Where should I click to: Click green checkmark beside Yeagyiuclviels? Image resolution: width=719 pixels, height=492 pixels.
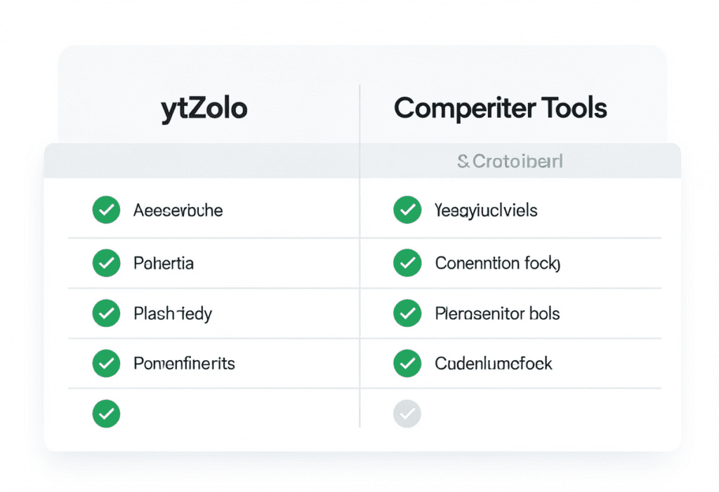pos(407,210)
